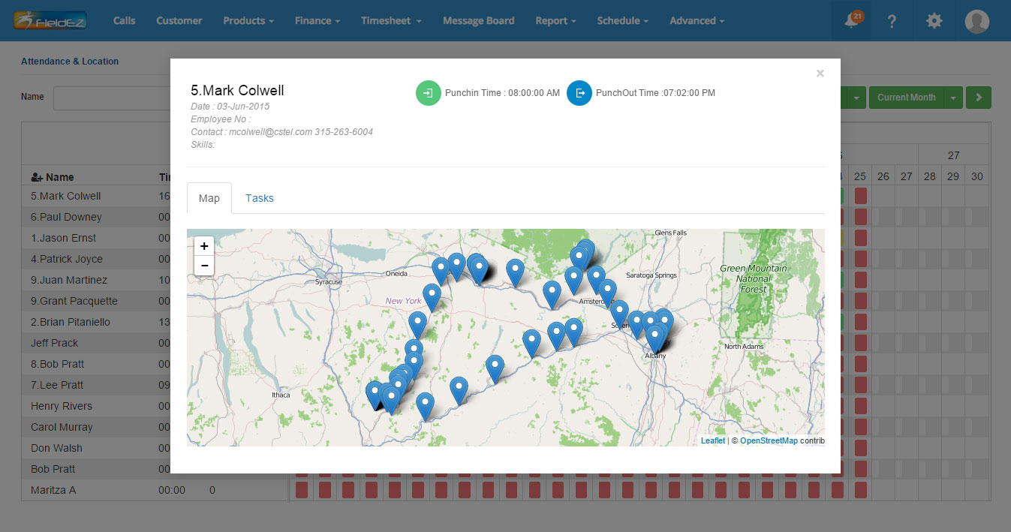Click the day 30 column header
Screen dimensions: 1011x532
(976, 176)
